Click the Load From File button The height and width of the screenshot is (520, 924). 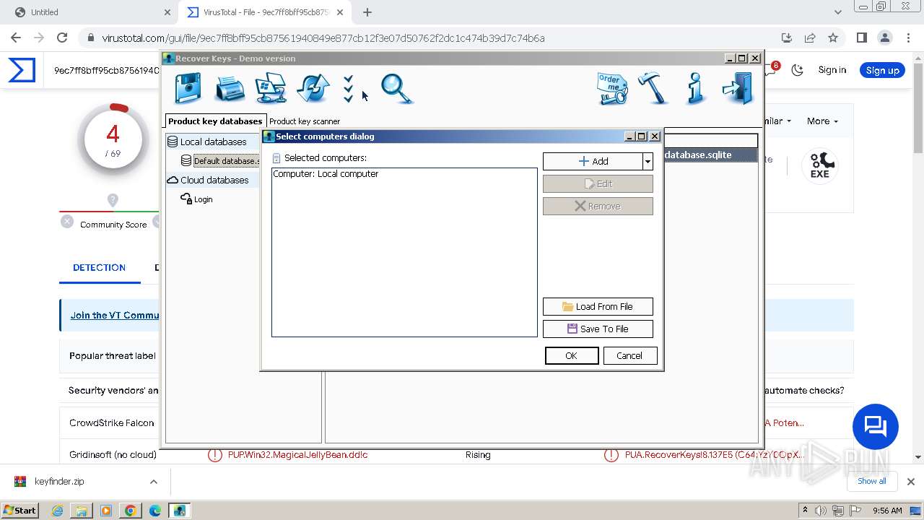(x=598, y=306)
